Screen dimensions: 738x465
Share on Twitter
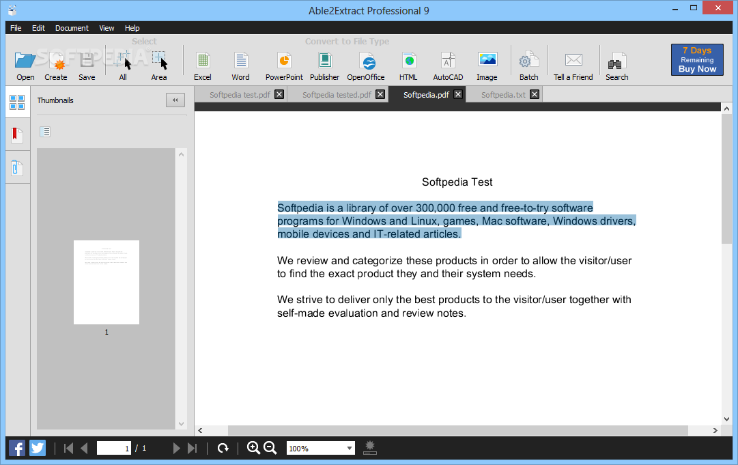click(38, 447)
